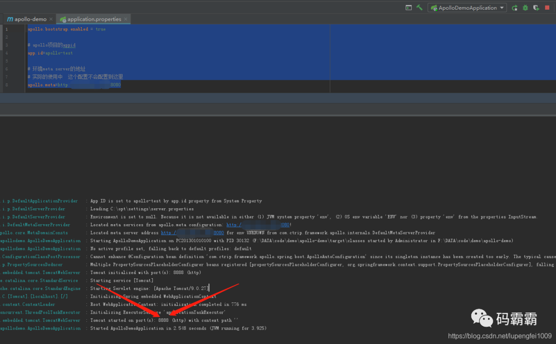Click logger name 'oncurrent.ThreadPoolTaskExecutor' in console
This screenshot has width=556, height=344.
[40, 313]
